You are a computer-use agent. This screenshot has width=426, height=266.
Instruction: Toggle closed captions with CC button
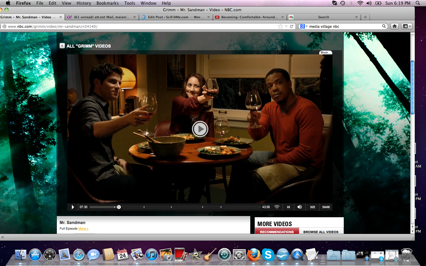pos(288,207)
